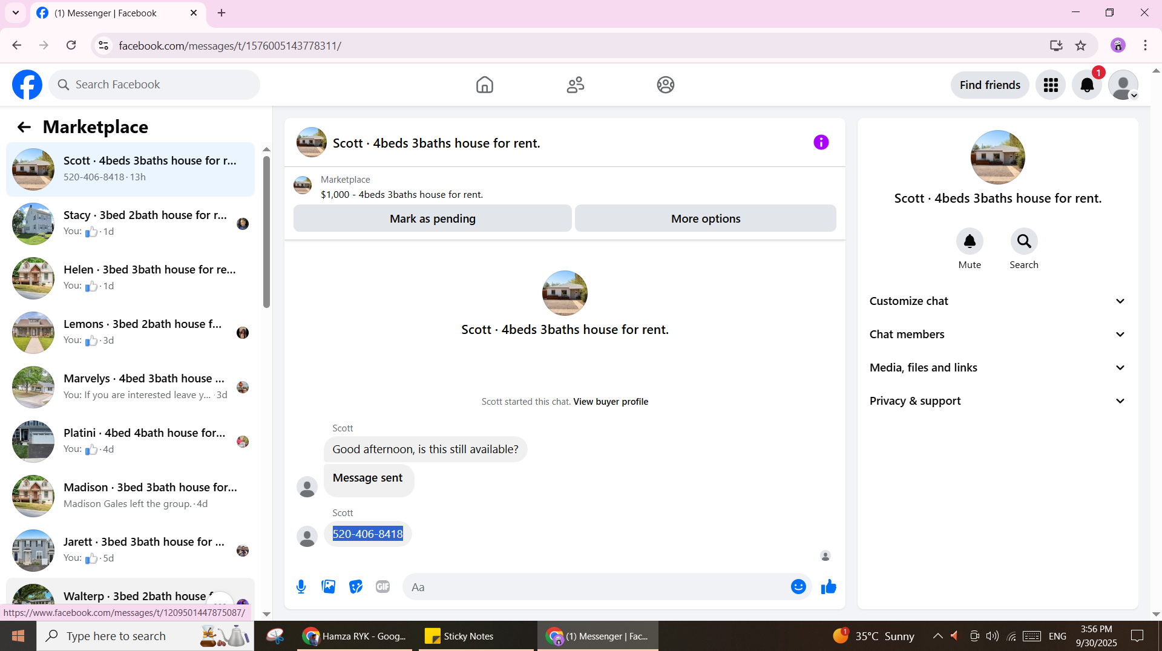Image resolution: width=1162 pixels, height=651 pixels.
Task: Open Chrome three-dot menu
Action: [x=1145, y=45]
